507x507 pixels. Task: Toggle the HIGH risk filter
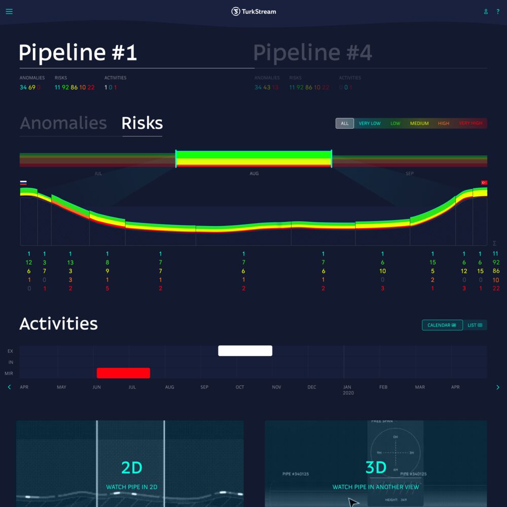[444, 123]
